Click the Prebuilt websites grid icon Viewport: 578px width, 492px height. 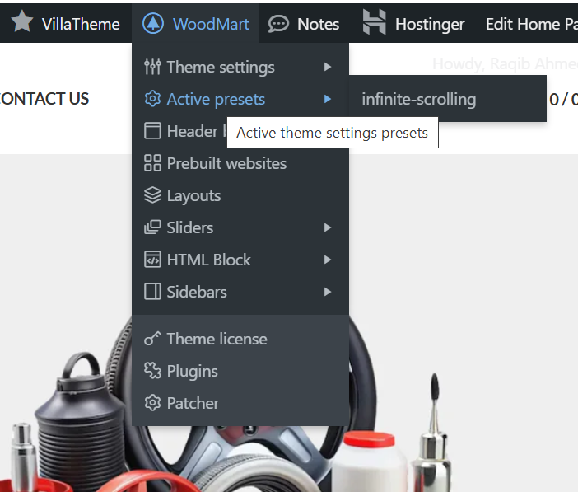(x=152, y=163)
